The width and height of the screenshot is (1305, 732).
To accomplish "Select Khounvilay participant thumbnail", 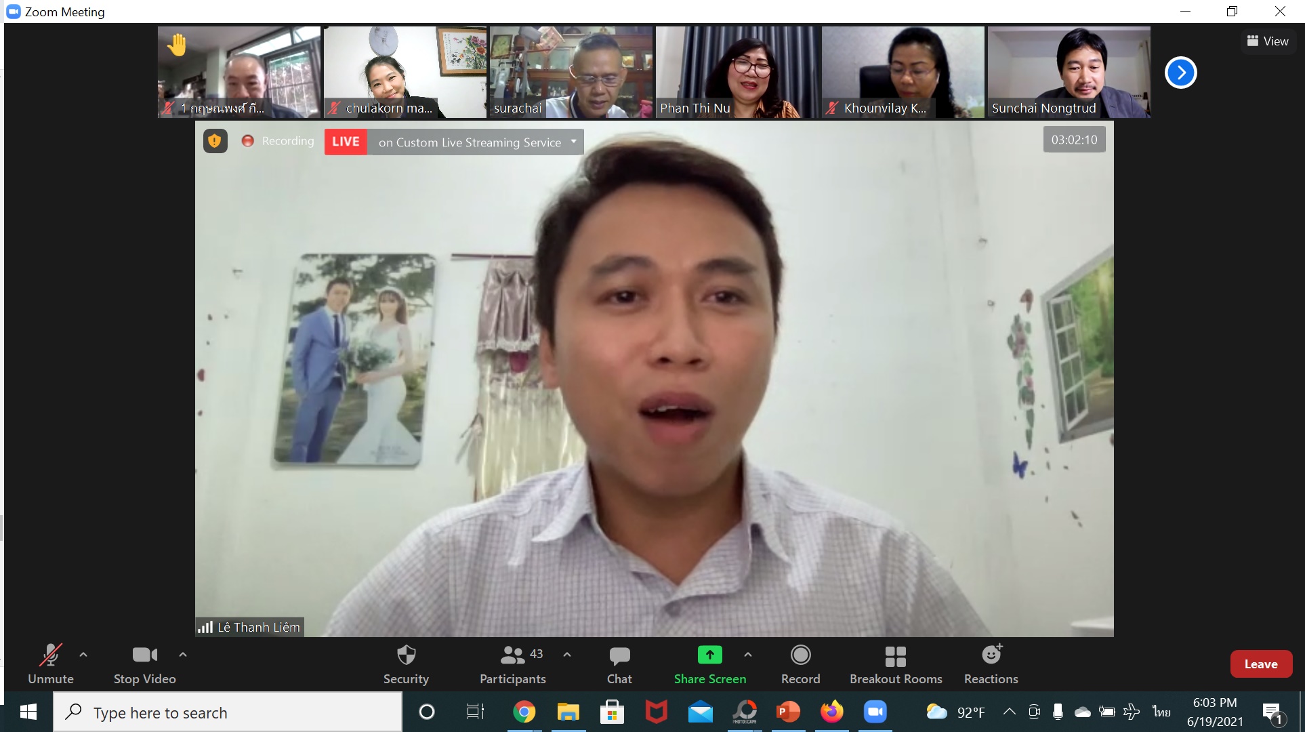I will 903,72.
